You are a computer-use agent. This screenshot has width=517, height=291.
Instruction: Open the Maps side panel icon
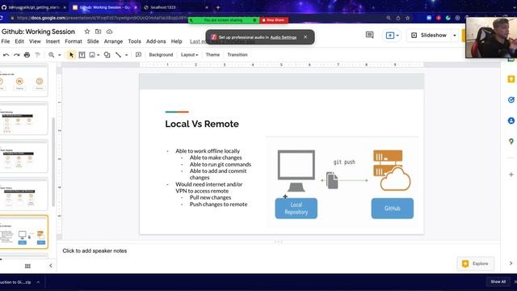click(511, 141)
